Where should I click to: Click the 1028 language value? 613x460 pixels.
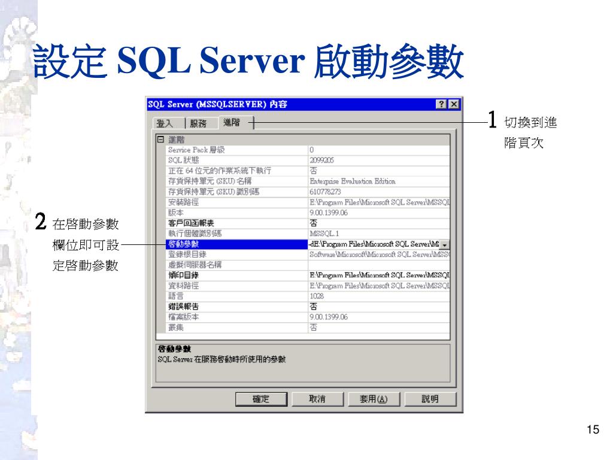tap(317, 296)
